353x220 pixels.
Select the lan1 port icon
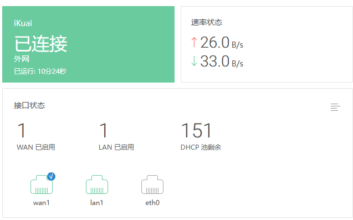click(97, 185)
